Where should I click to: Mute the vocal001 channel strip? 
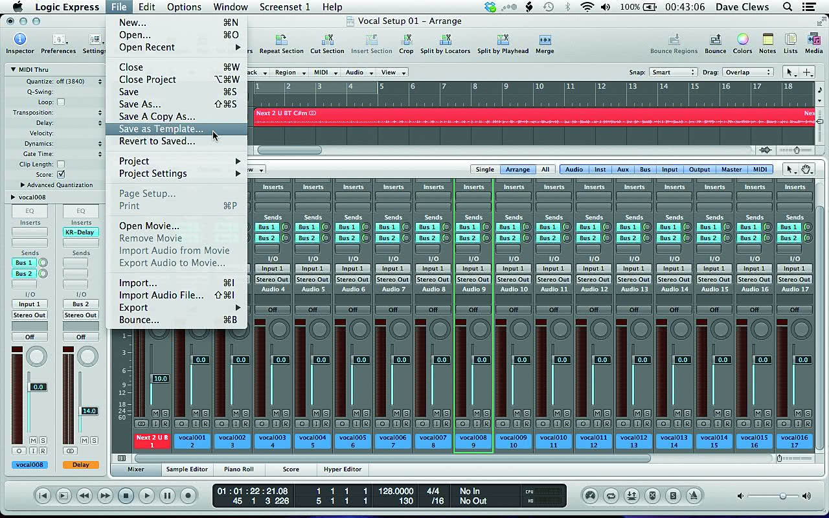click(x=196, y=413)
